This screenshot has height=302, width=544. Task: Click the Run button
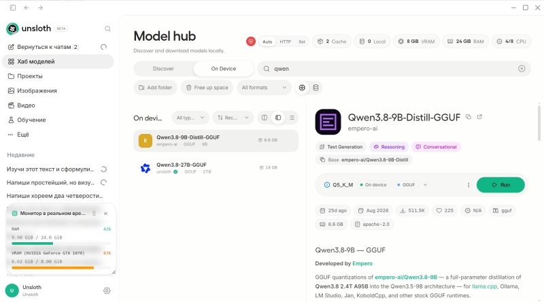[x=500, y=185]
